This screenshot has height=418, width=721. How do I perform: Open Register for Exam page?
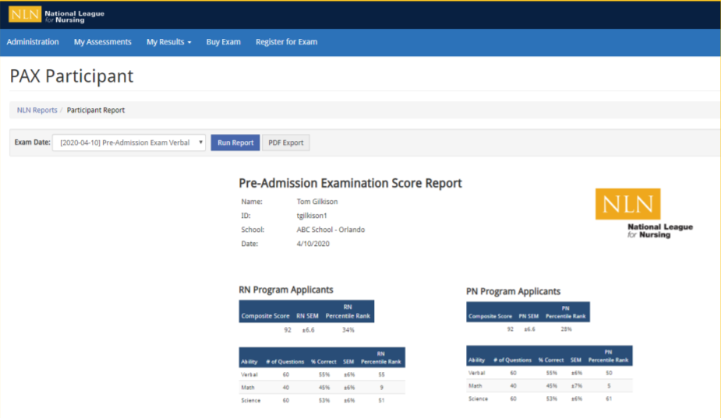click(287, 42)
